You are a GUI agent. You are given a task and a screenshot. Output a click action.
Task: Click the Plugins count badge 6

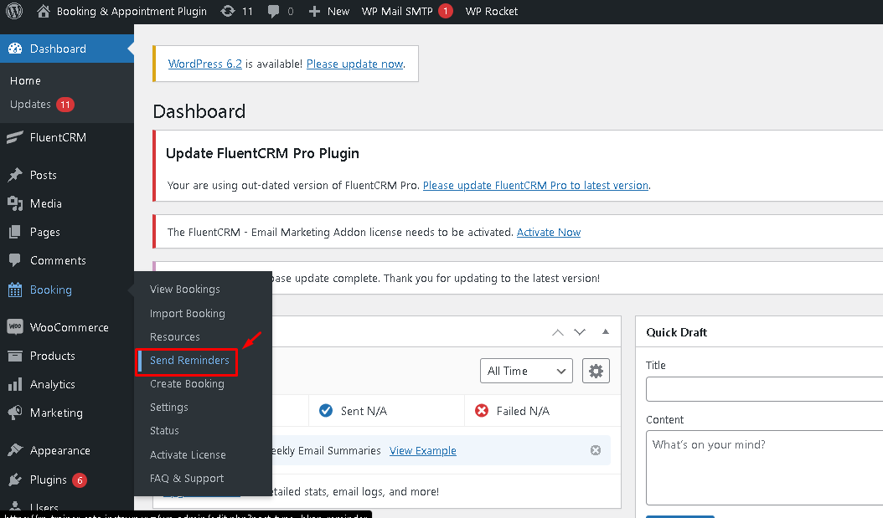[80, 480]
